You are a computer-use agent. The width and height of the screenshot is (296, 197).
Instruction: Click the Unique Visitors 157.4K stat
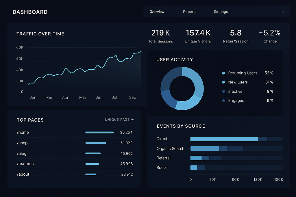[x=198, y=36]
